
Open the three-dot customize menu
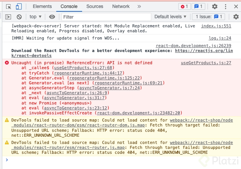[225, 6]
